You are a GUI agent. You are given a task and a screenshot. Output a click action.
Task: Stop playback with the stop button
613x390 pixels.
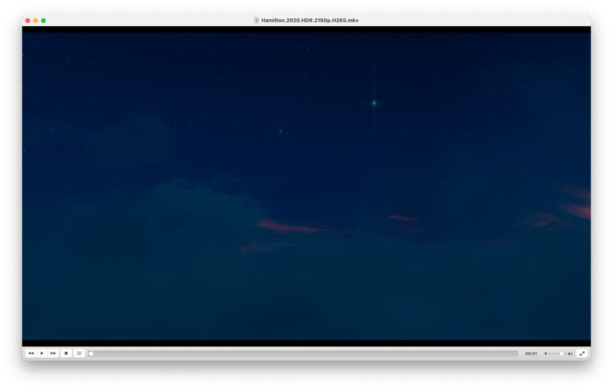(x=66, y=353)
